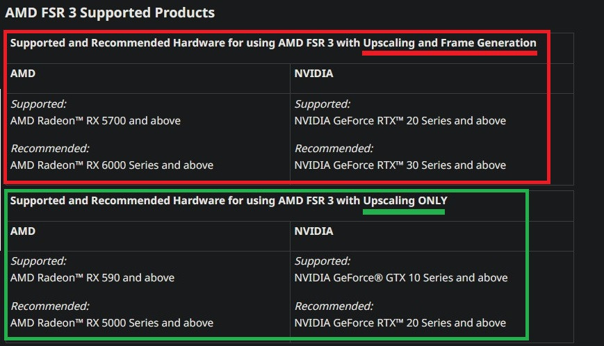The image size is (604, 346).
Task: Click RTX 20 Series text in Upscaling ONLY table
Action: click(x=400, y=322)
